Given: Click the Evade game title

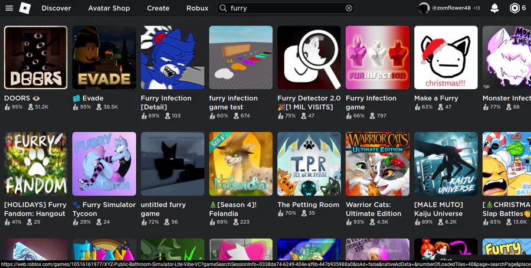Looking at the screenshot, I should (x=88, y=98).
